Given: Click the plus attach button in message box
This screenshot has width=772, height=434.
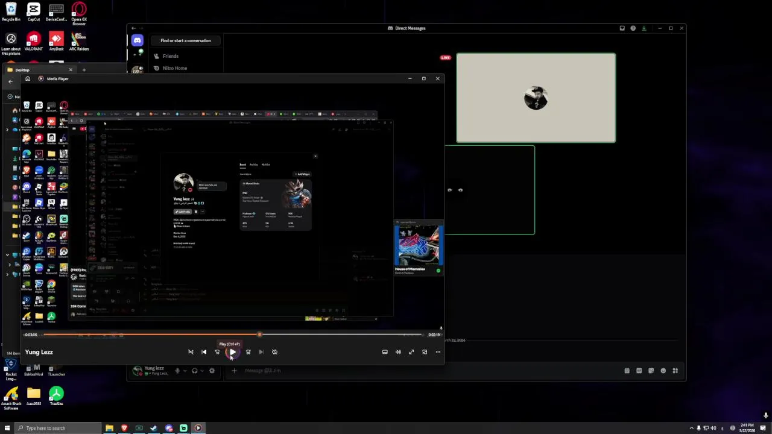Looking at the screenshot, I should coord(234,371).
